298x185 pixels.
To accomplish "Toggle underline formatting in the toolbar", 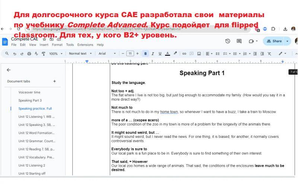I will click(x=160, y=53).
